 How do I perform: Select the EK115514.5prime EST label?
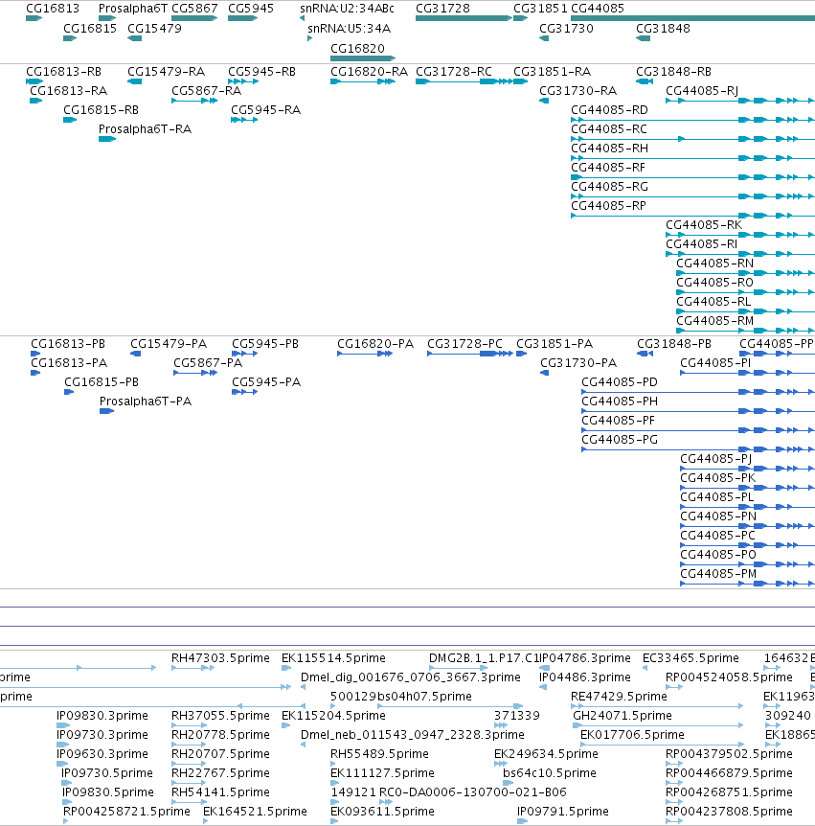tap(334, 658)
